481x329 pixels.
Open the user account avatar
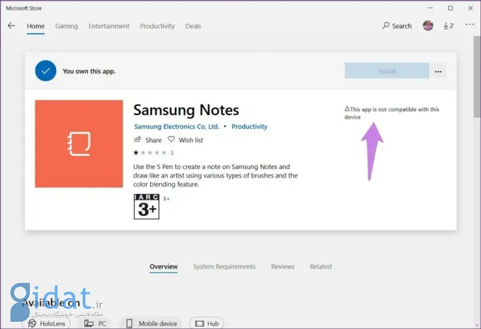click(428, 25)
